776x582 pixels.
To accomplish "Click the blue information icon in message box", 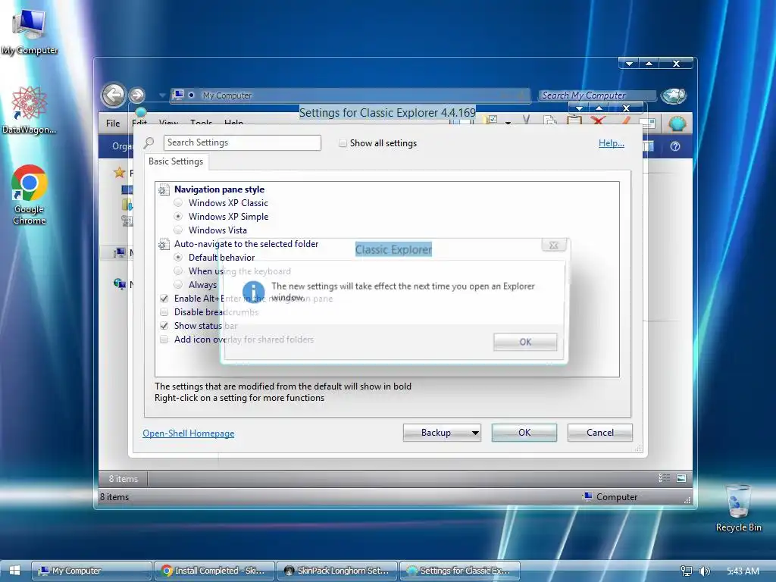I will pyautogui.click(x=253, y=292).
